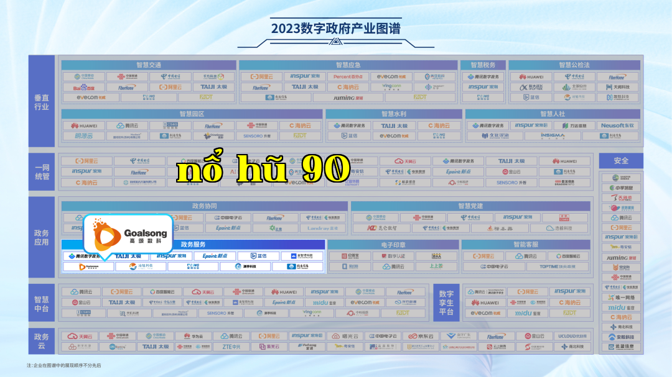The width and height of the screenshot is (672, 377).
Task: Click the HUAWEI logo under 智慧公检法
Action: (531, 76)
